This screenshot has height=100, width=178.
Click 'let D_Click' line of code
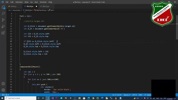50,26
